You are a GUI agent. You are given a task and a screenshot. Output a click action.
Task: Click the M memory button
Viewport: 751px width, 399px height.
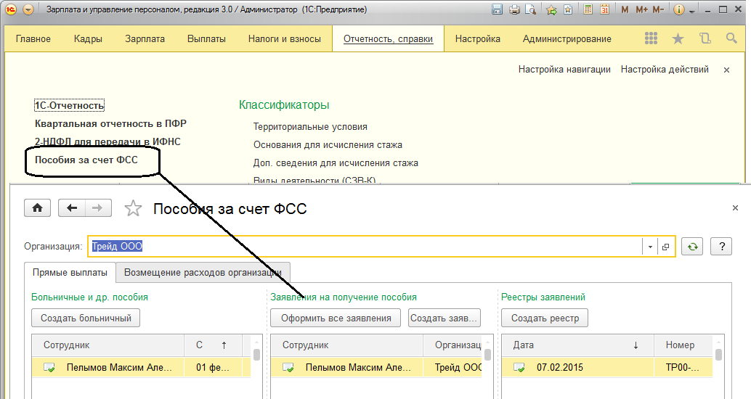[625, 9]
